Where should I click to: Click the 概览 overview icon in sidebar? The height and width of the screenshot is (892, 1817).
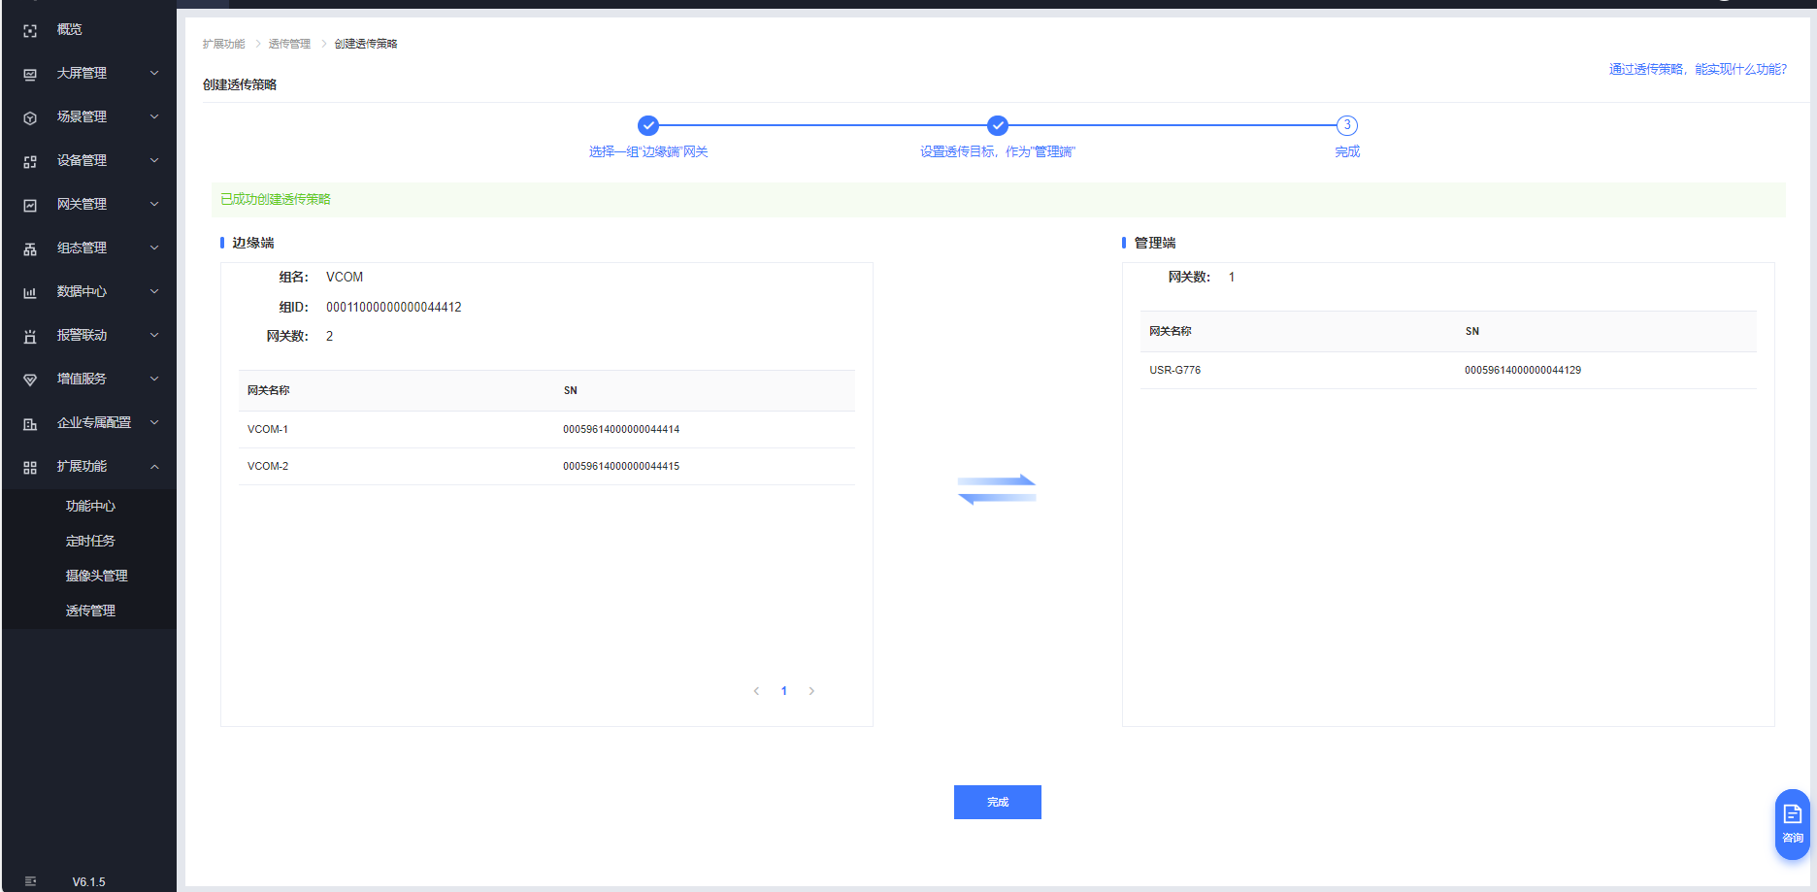30,31
